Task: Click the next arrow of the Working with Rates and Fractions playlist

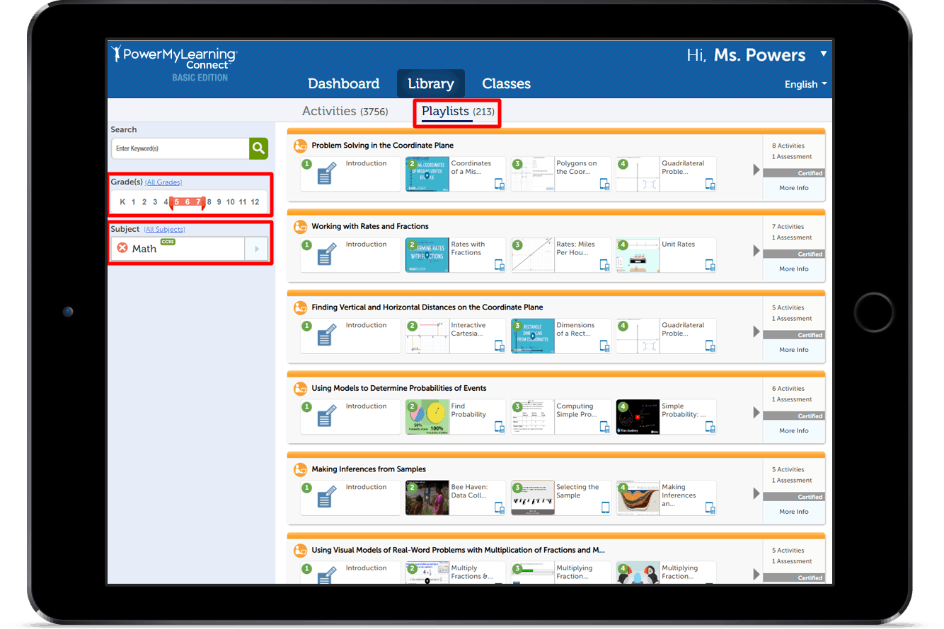Action: click(756, 251)
